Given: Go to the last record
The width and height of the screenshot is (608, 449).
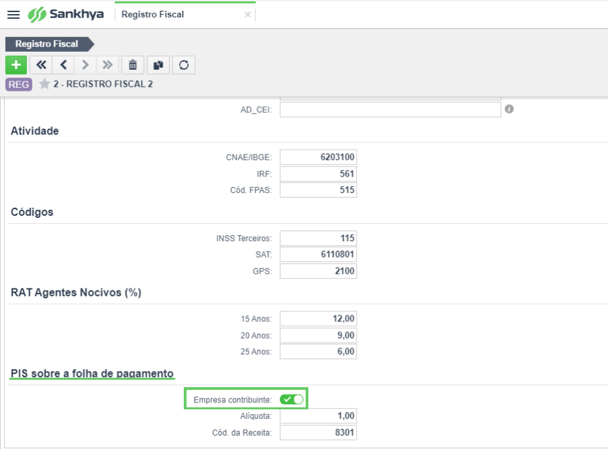Looking at the screenshot, I should pyautogui.click(x=108, y=65).
